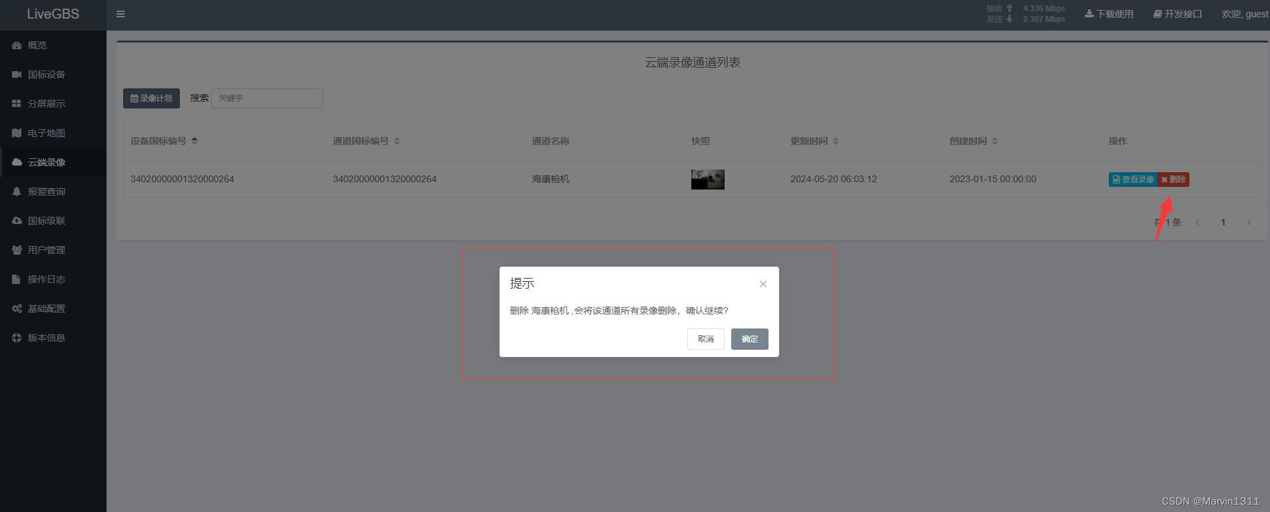Sort by 设备国标编号 column

pos(164,141)
